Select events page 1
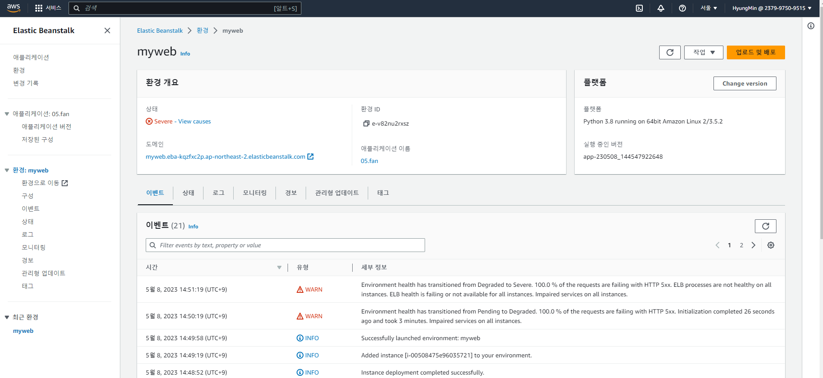The height and width of the screenshot is (378, 823). point(729,245)
